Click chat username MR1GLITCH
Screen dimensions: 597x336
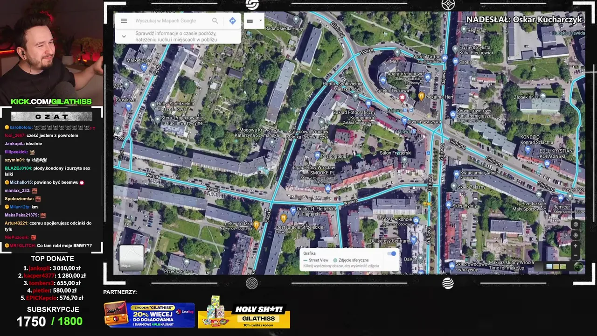[22, 245]
